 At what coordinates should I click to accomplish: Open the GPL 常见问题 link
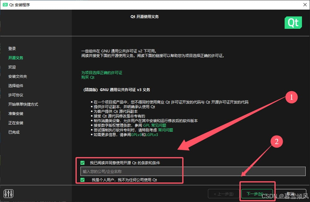click(155, 125)
